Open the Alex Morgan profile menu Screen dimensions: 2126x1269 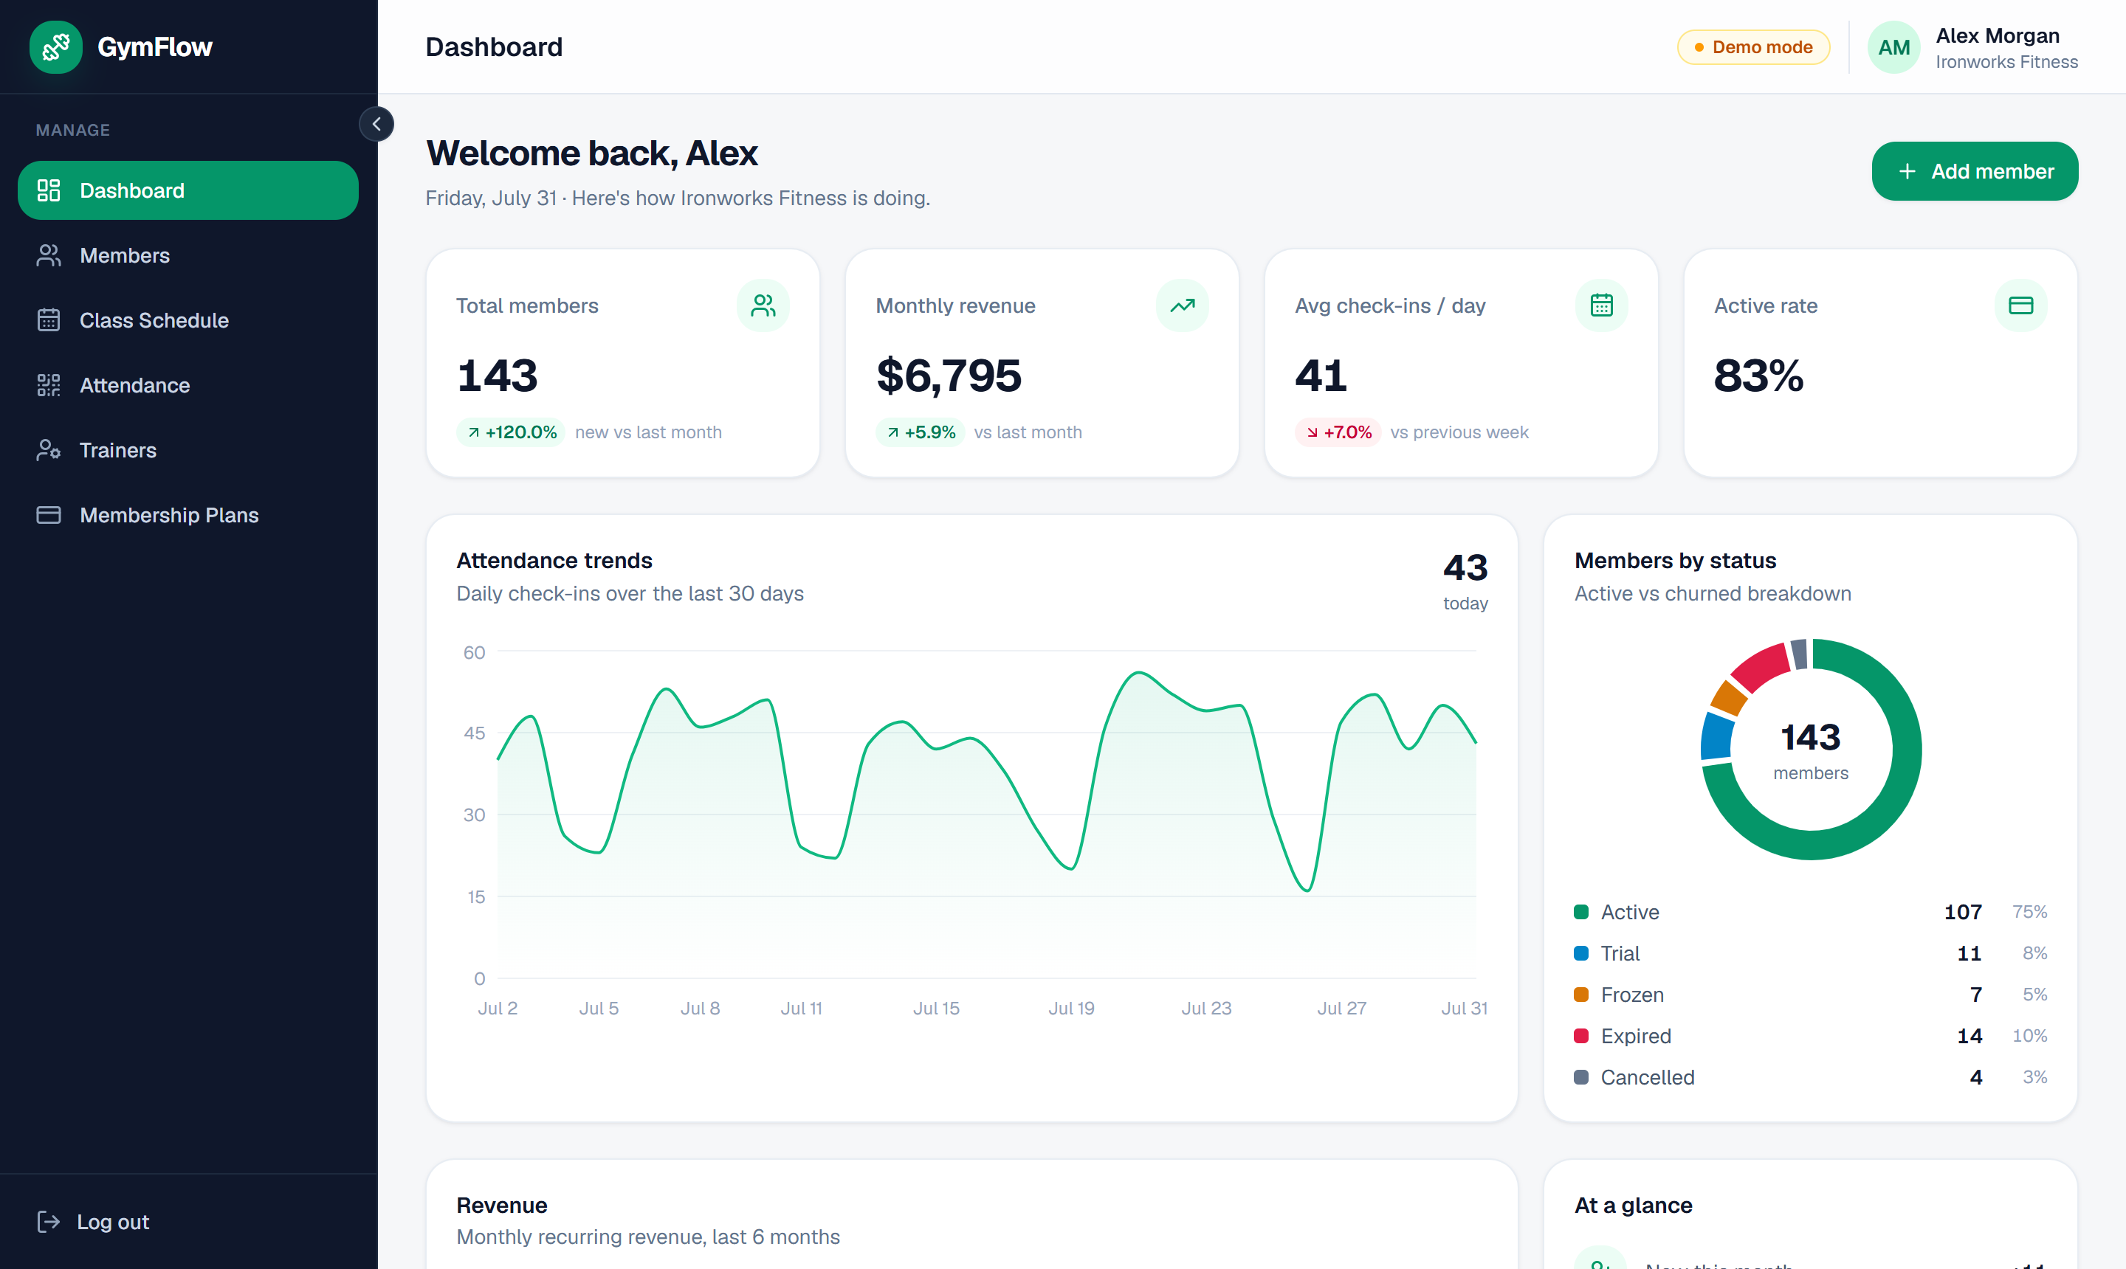point(1973,47)
